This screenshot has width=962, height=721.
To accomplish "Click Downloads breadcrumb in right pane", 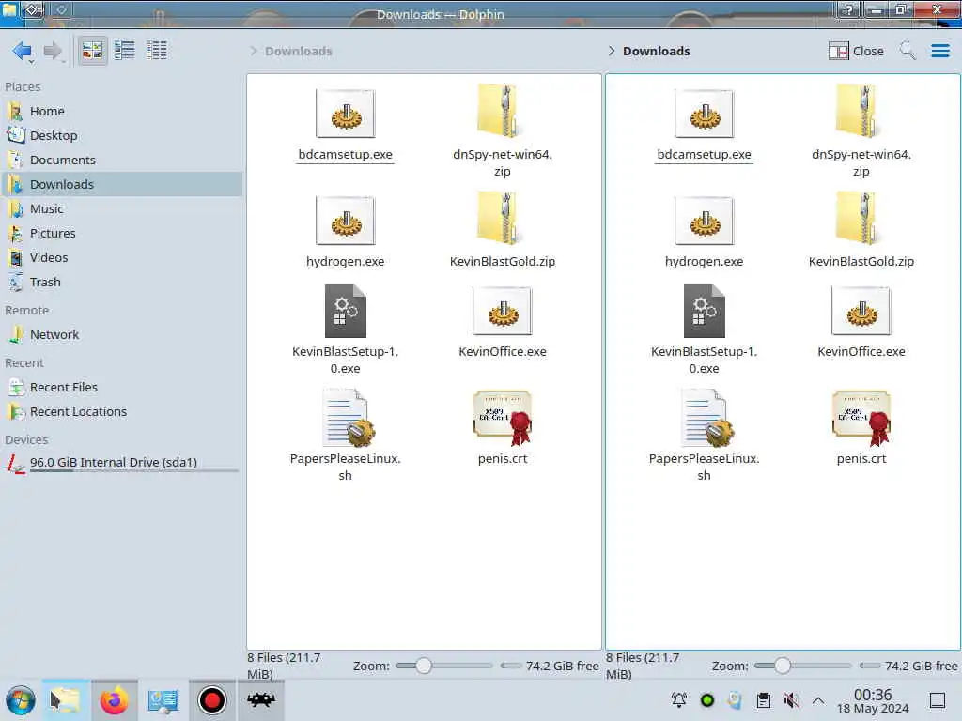I will [x=657, y=51].
